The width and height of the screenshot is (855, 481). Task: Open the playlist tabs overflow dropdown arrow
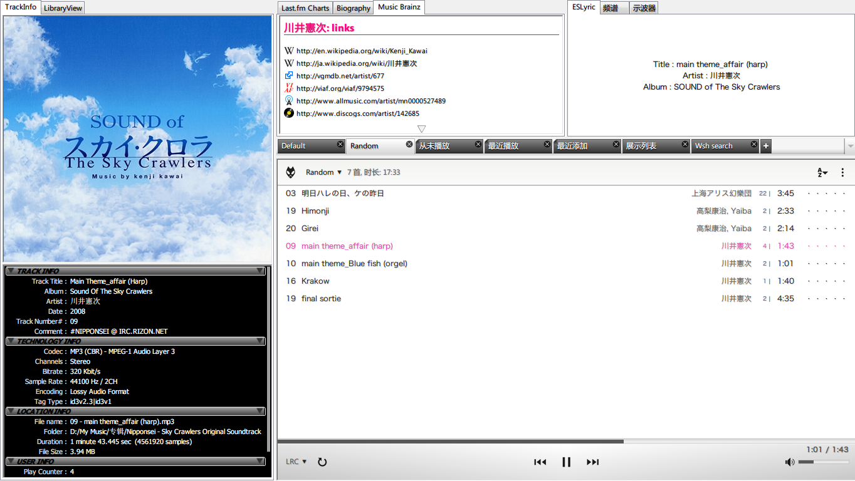click(850, 146)
